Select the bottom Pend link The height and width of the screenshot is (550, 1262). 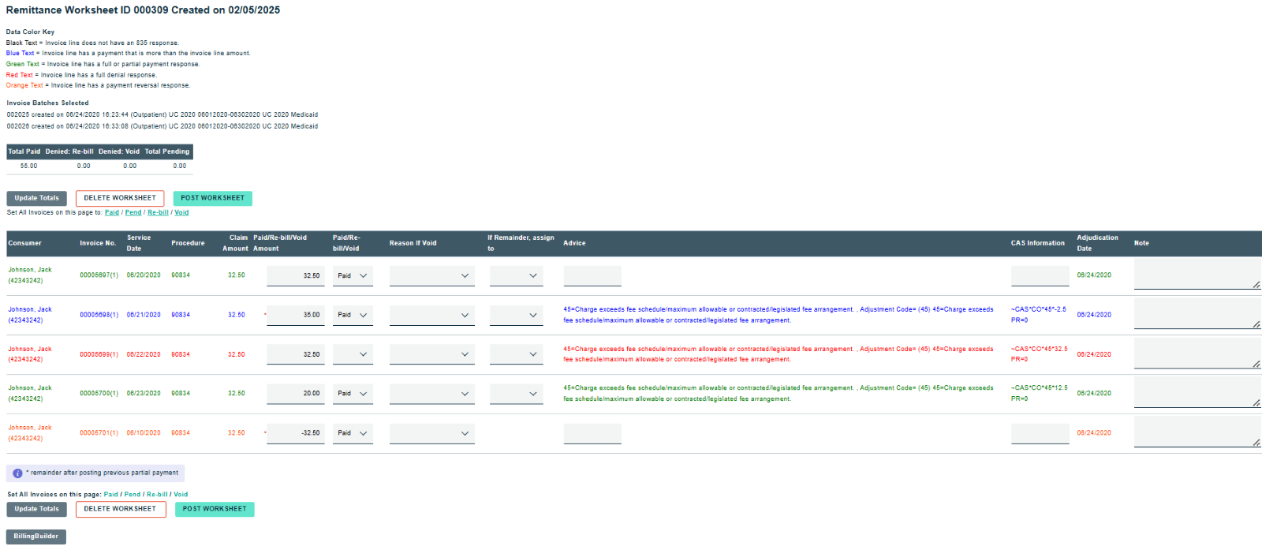133,495
